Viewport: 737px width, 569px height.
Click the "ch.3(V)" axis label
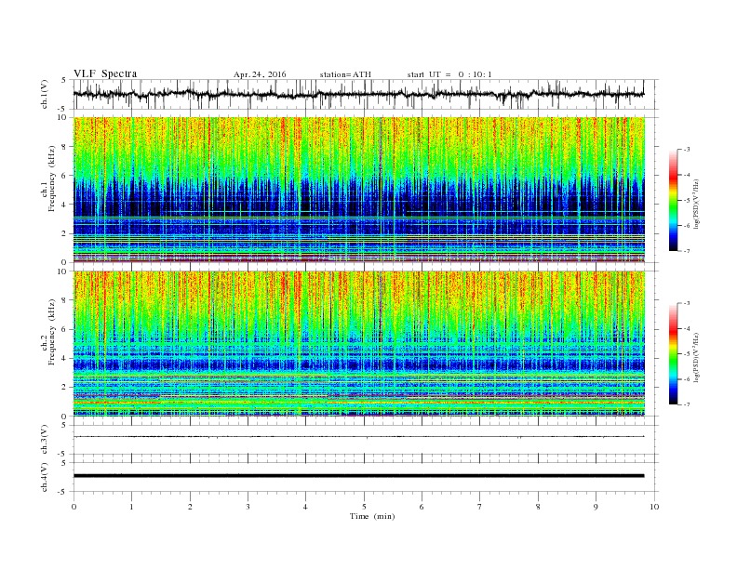[x=44, y=440]
